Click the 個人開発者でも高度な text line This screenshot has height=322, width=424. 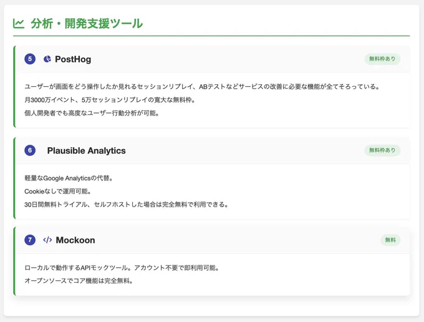pyautogui.click(x=92, y=113)
